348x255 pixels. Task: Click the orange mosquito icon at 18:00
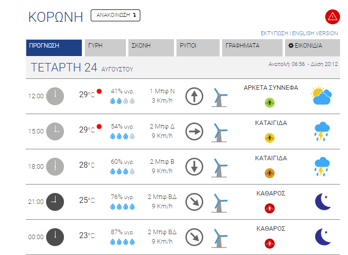(x=270, y=173)
